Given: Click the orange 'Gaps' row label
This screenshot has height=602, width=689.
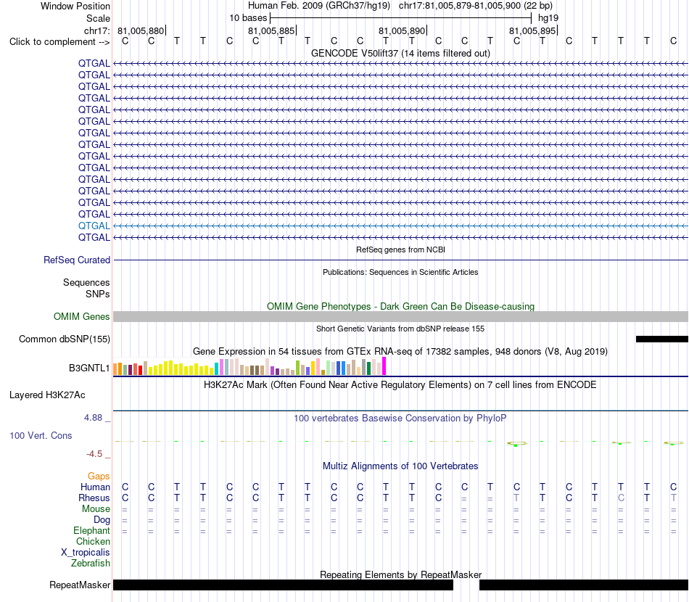Looking at the screenshot, I should pos(99,477).
